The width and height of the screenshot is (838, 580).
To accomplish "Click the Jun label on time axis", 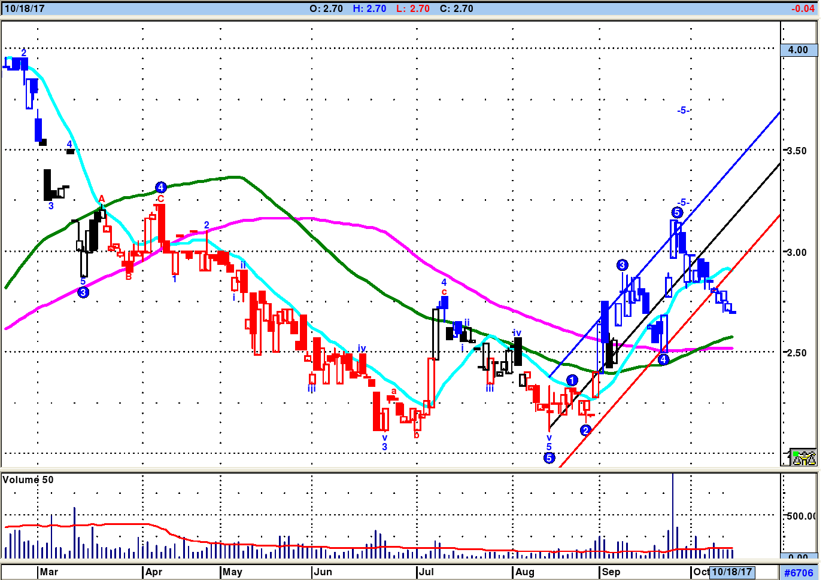I will pyautogui.click(x=323, y=572).
